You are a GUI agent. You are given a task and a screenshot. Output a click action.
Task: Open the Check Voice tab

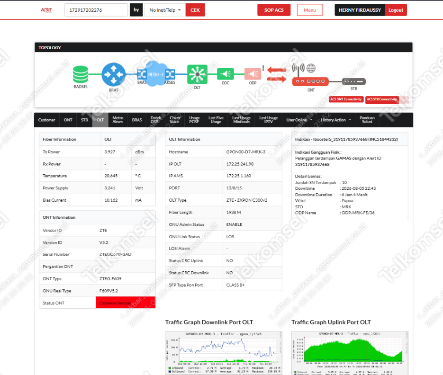coord(175,120)
